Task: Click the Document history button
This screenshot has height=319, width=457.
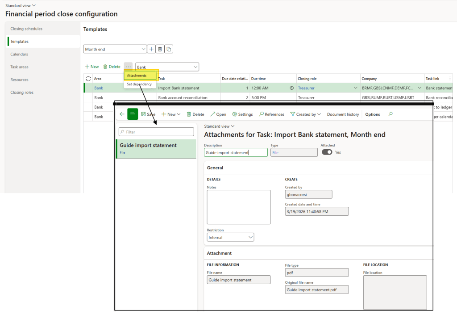Action: [x=343, y=114]
